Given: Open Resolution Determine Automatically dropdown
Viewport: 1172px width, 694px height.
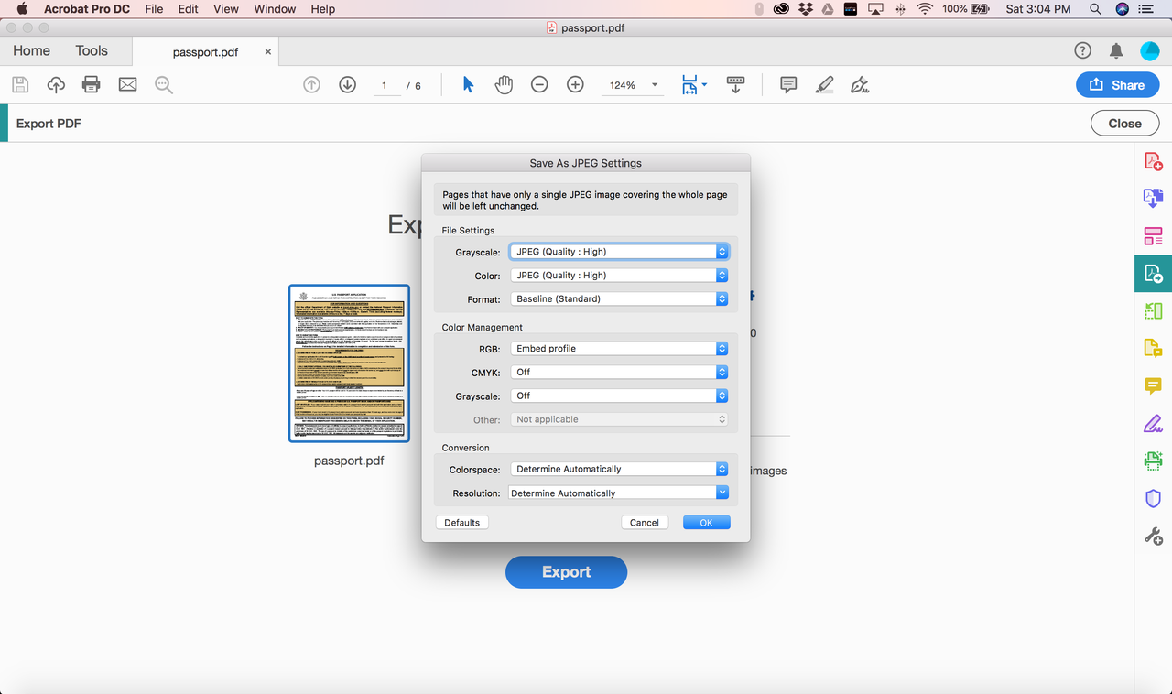Looking at the screenshot, I should pyautogui.click(x=617, y=493).
